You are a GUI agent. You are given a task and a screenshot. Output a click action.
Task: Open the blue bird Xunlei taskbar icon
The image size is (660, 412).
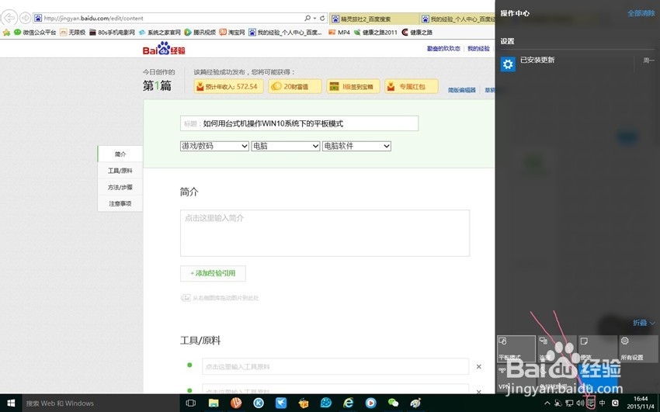tap(281, 403)
